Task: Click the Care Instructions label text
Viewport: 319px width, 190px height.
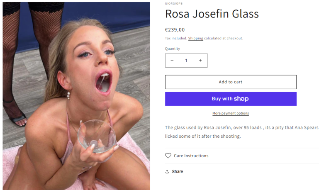Action: [x=191, y=156]
